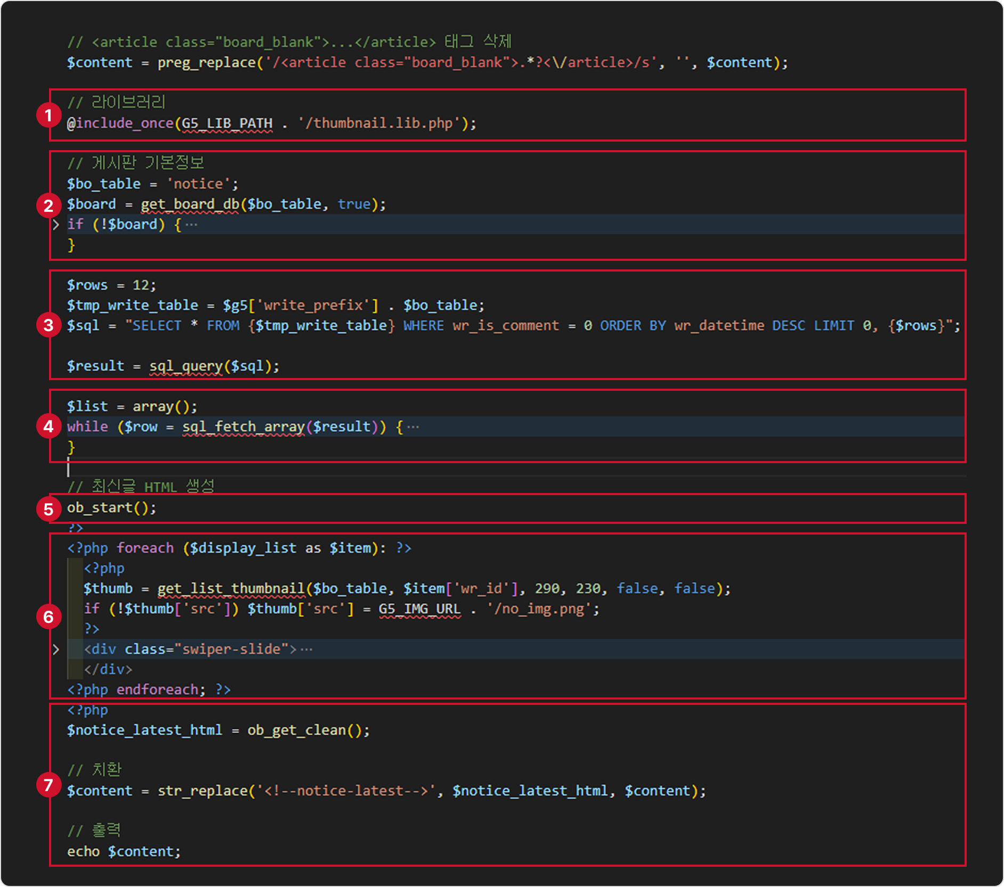Click the SELECT query string in $sql line
Viewport: 1004px width, 887px height.
click(539, 326)
